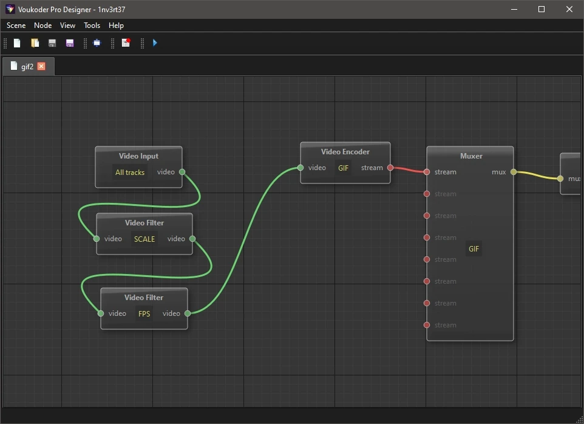This screenshot has width=584, height=424.
Task: Create a new scene with the blank page icon
Action: coord(17,43)
